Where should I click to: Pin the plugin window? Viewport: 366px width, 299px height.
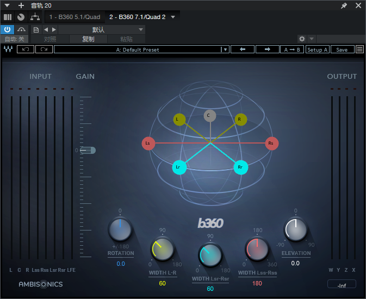344,5
